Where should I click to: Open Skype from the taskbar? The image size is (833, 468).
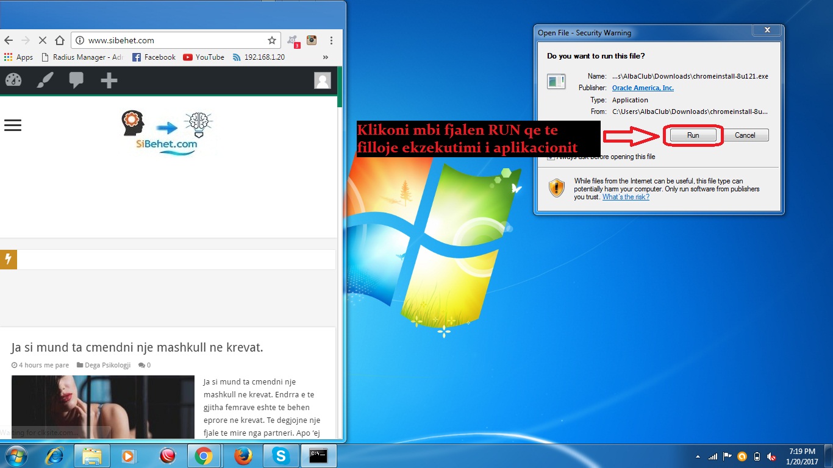[281, 456]
